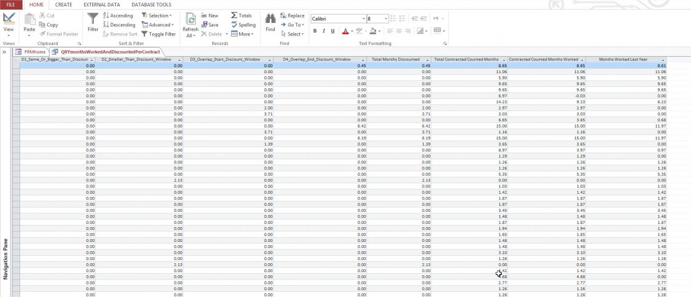
Task: Open the FILE tab
Action: pyautogui.click(x=11, y=5)
